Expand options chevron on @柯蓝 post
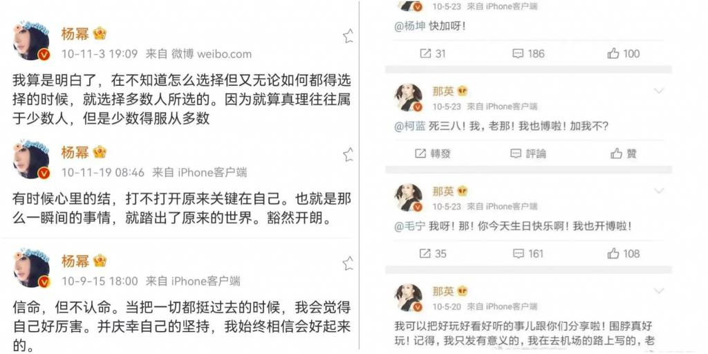The width and height of the screenshot is (708, 354). (659, 91)
